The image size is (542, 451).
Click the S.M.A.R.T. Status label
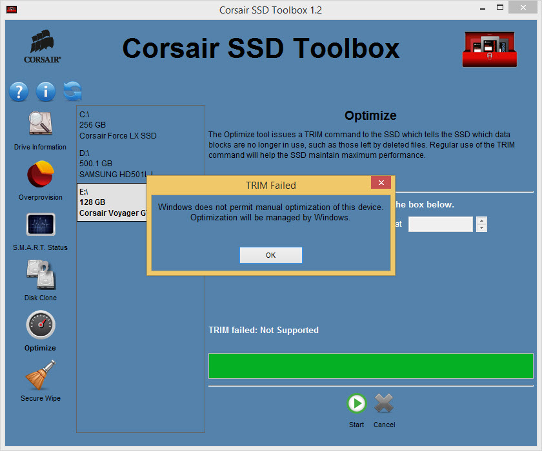pos(40,247)
